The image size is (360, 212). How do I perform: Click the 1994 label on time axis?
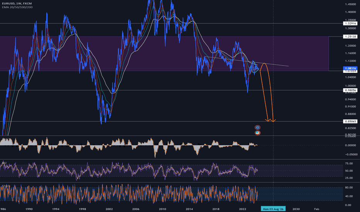tap(56, 209)
